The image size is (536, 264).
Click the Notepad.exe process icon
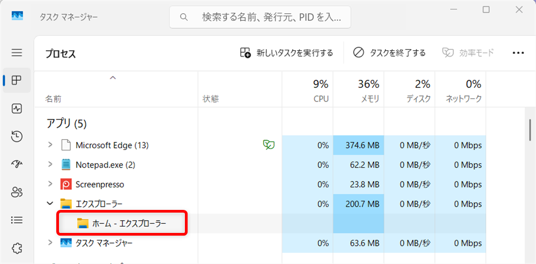pos(65,165)
